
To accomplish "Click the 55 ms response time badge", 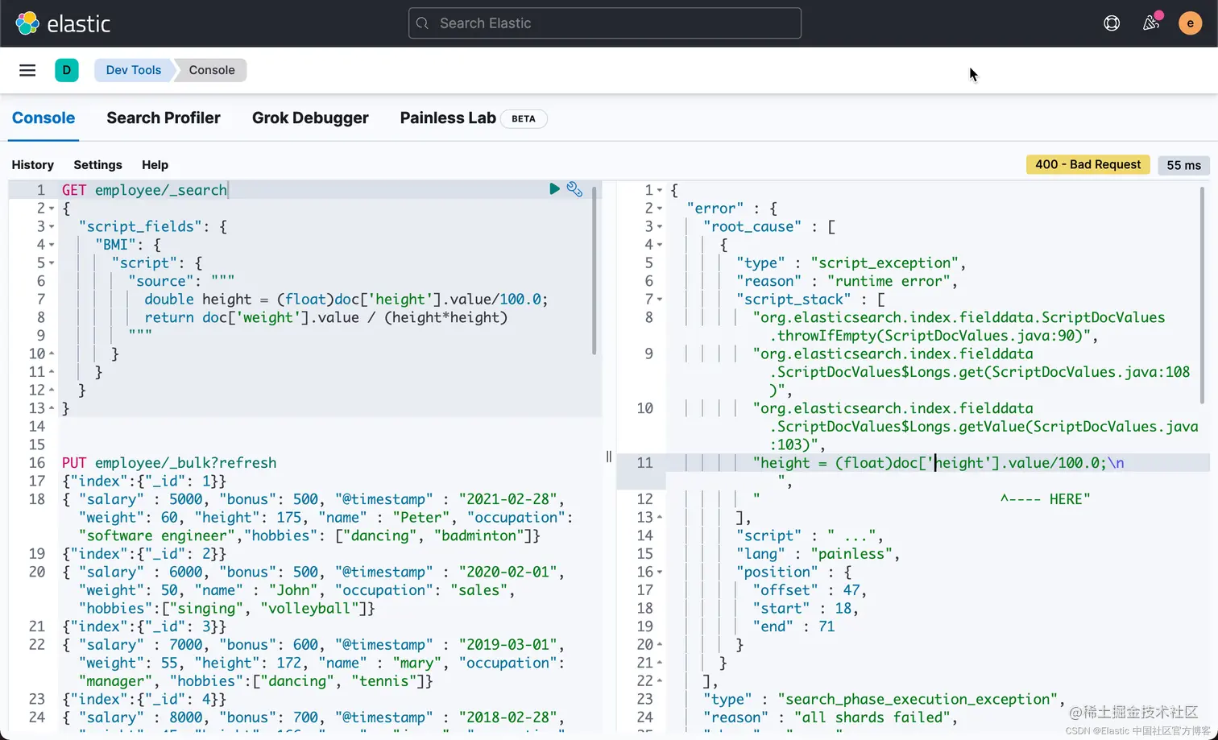I will pos(1183,165).
